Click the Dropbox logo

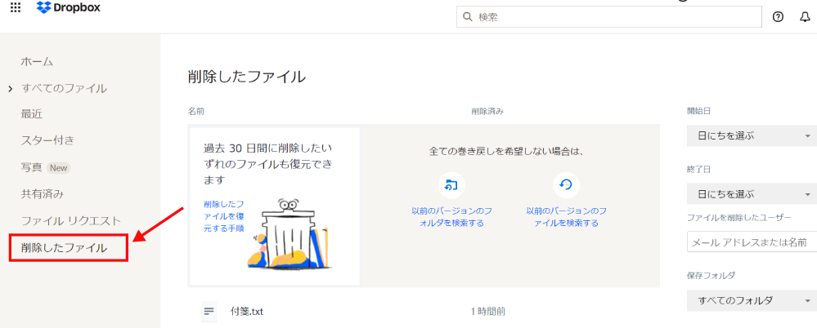coord(70,8)
